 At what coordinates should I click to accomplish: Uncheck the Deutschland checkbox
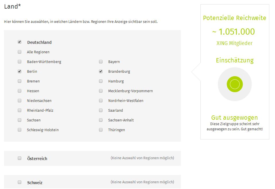20,42
